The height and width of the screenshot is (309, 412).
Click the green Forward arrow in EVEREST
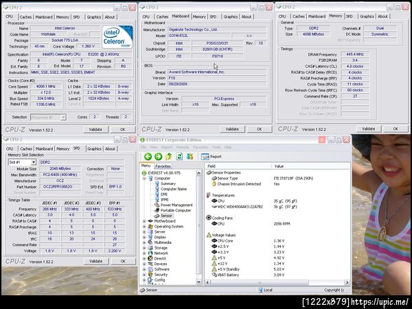pyautogui.click(x=158, y=157)
